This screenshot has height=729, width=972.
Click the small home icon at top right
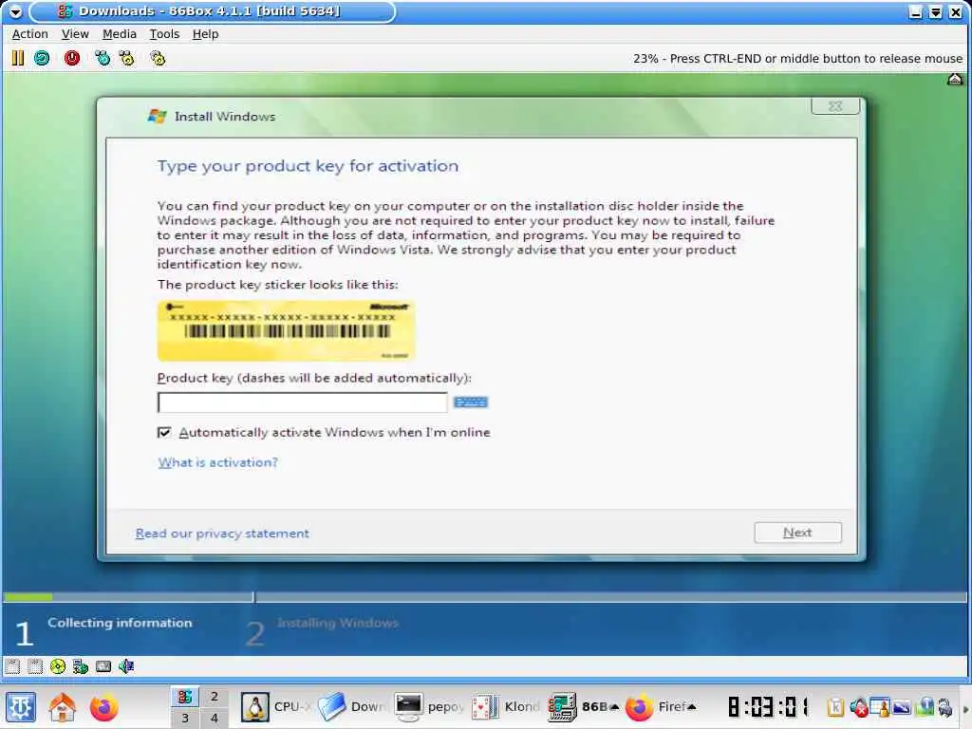[x=955, y=80]
